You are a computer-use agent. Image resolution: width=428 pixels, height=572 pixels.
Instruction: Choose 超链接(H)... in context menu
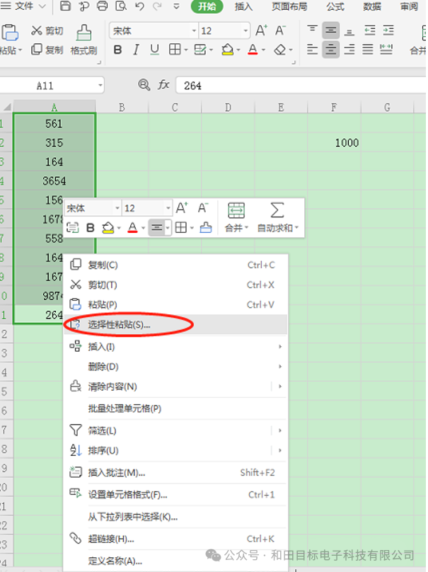coord(175,539)
